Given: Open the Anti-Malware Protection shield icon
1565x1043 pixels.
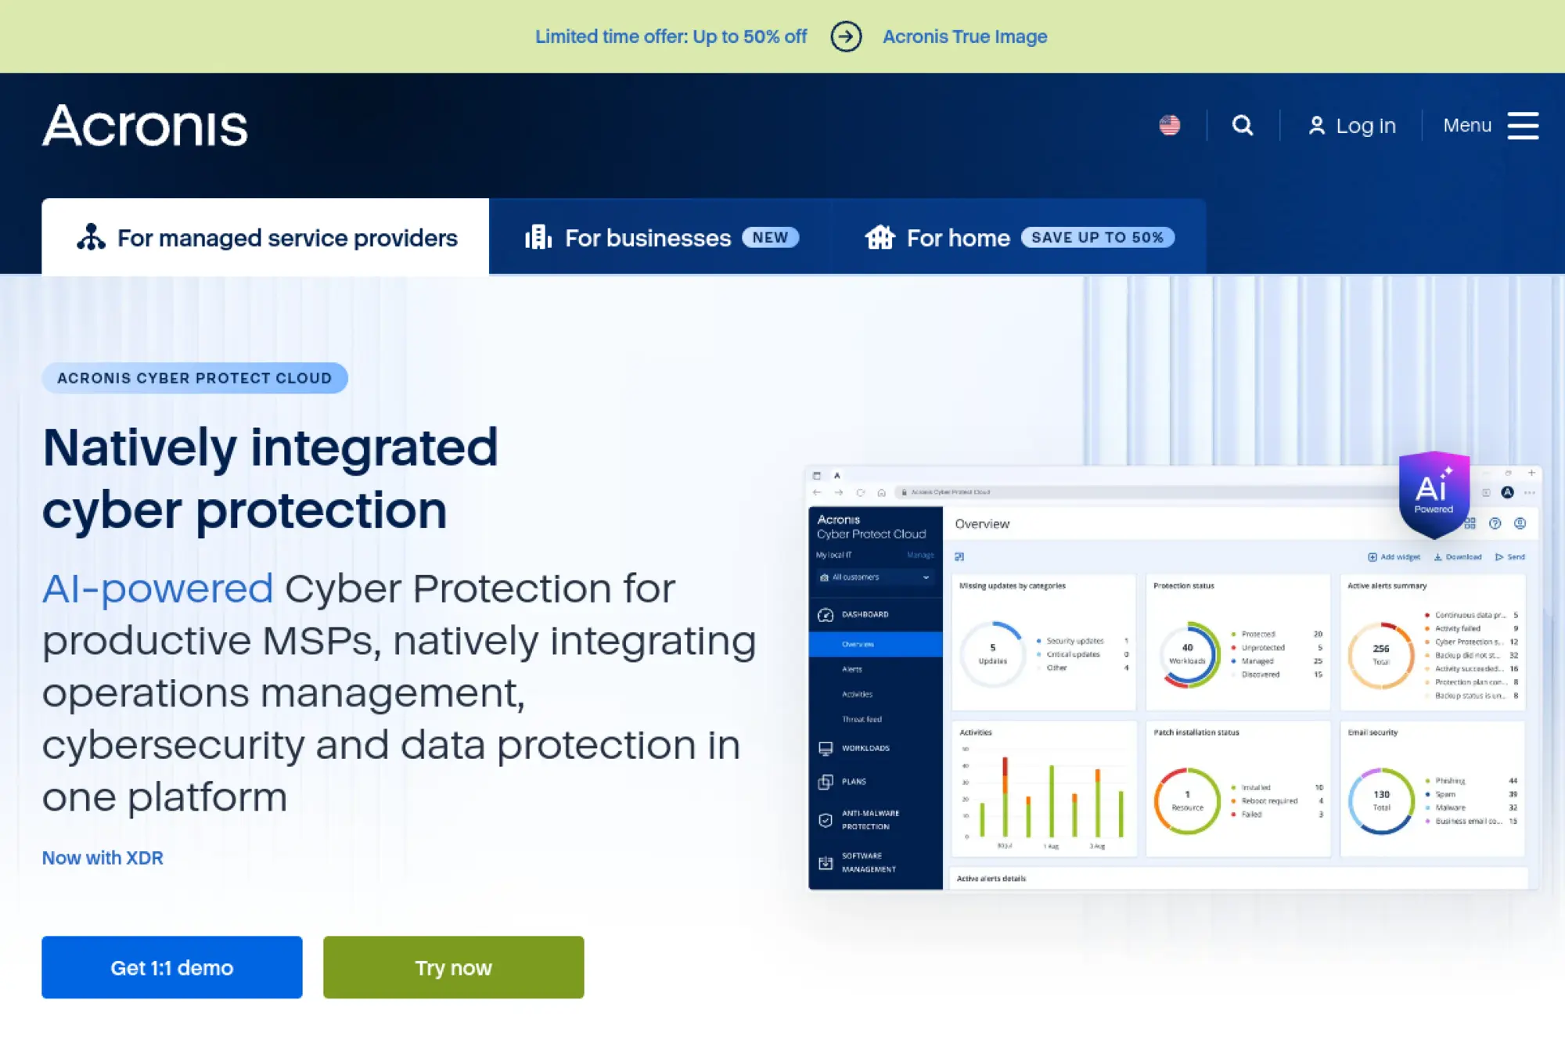Looking at the screenshot, I should pos(825,819).
